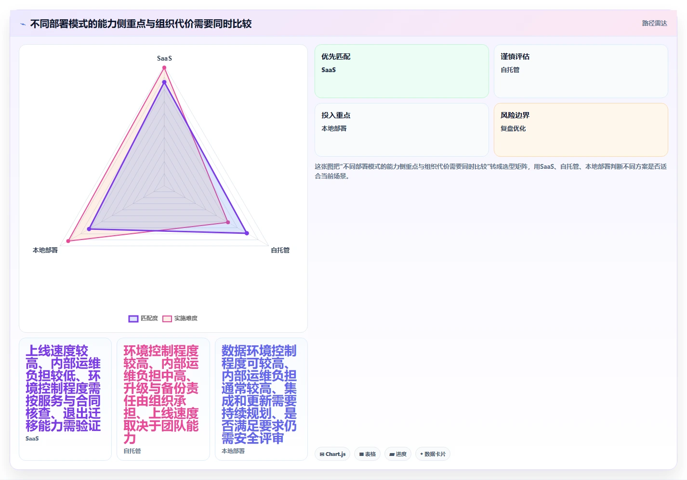
Task: Click the main heading 不同部署模式的能力侧重点
Action: [141, 24]
